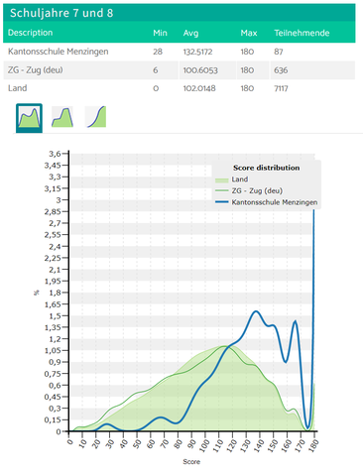
Task: Sort by the Teilnehmende column header
Action: pos(302,33)
